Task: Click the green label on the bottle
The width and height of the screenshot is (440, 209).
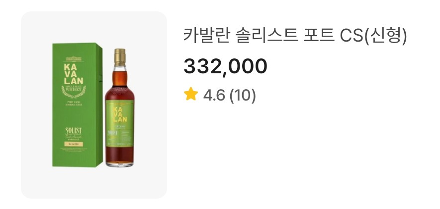Action: click(120, 124)
